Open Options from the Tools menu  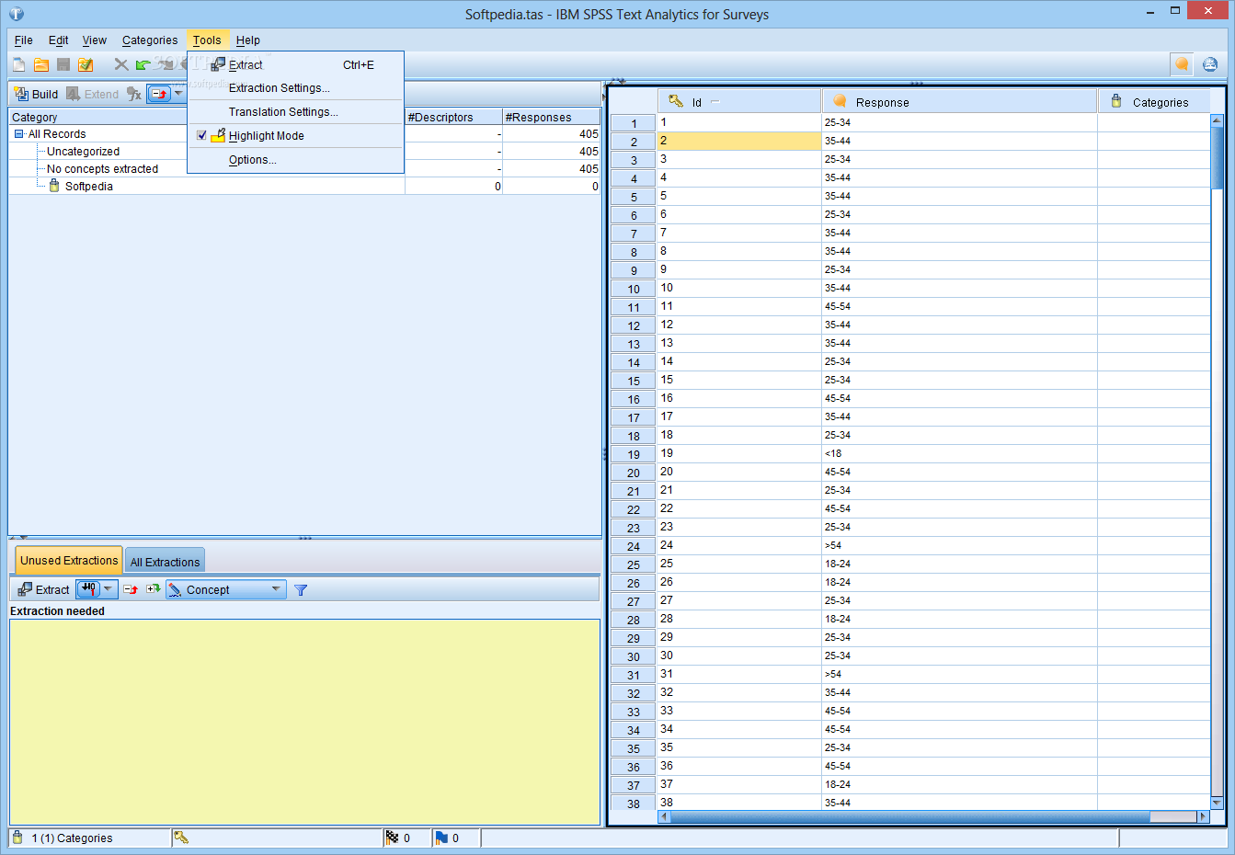(x=295, y=160)
